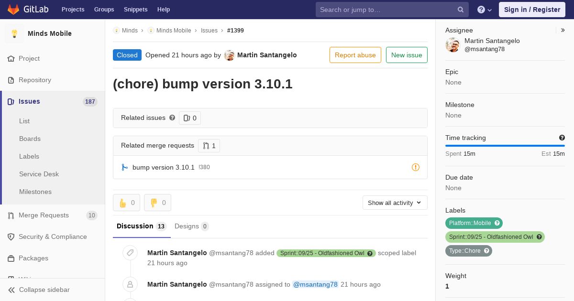Screen dimensions: 574x301
Task: Click the GitLab fox logo
Action: coord(13,9)
